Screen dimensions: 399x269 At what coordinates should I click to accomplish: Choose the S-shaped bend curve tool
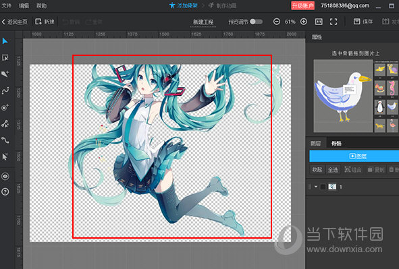5,140
